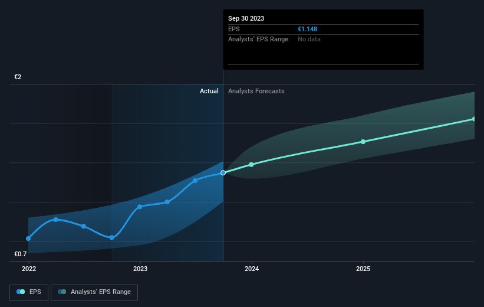This screenshot has height=307, width=484.
Task: Click the 2022 x-axis label
Action: pyautogui.click(x=29, y=269)
